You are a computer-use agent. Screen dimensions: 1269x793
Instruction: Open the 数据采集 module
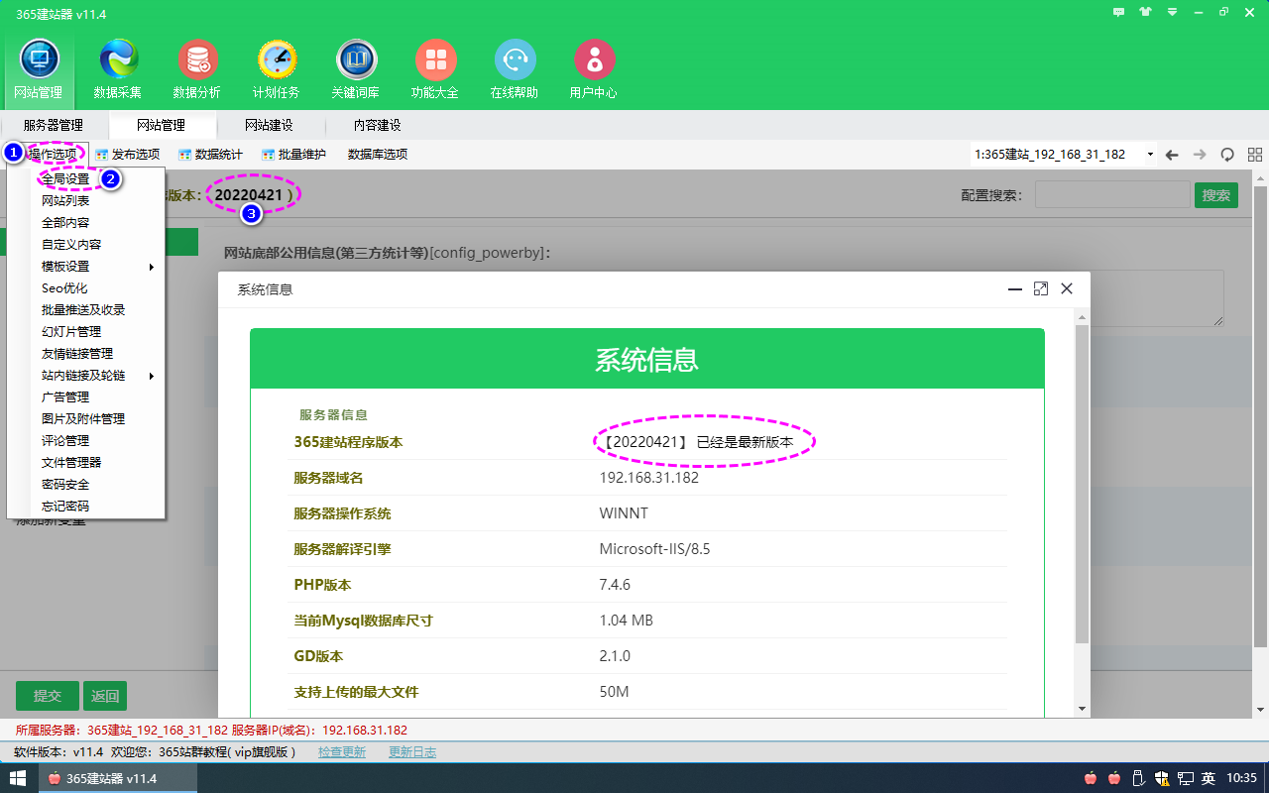118,69
